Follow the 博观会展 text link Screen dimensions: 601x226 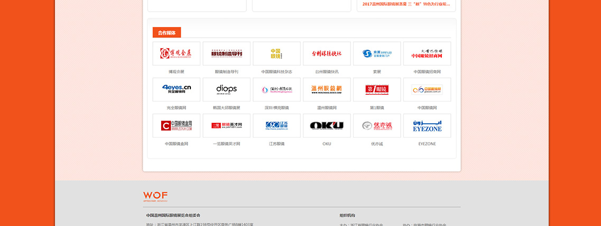tap(177, 72)
